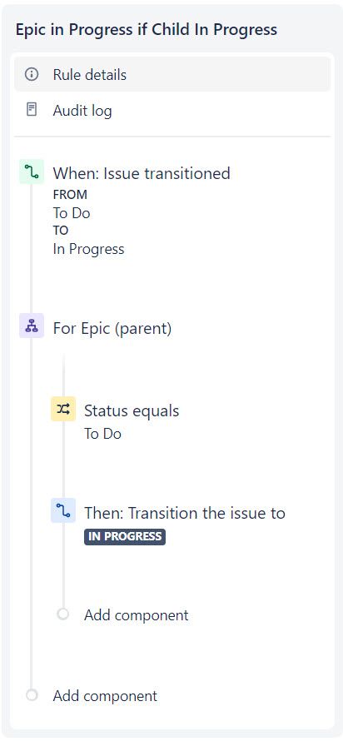This screenshot has width=343, height=741.
Task: Select the yellow Status equals condition icon
Action: coord(62,409)
